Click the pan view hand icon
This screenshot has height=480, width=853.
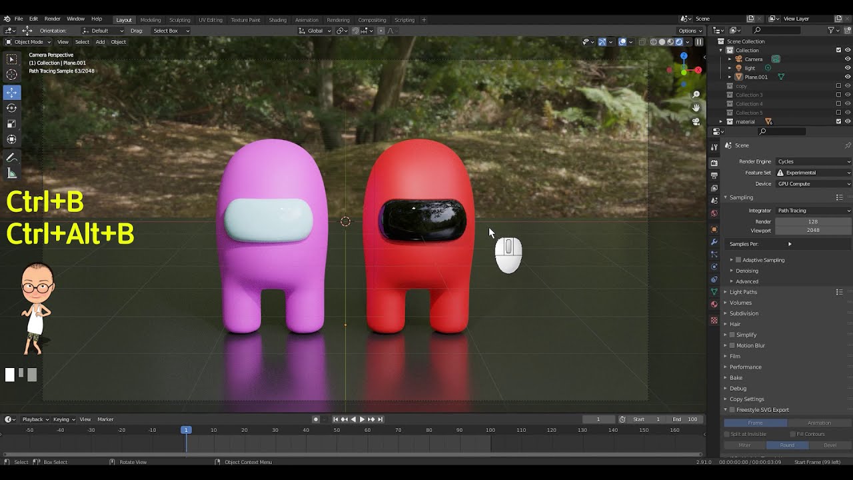696,108
